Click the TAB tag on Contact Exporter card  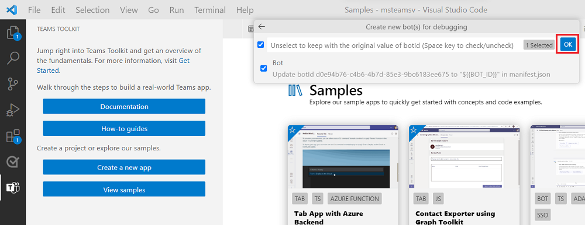[x=421, y=199]
